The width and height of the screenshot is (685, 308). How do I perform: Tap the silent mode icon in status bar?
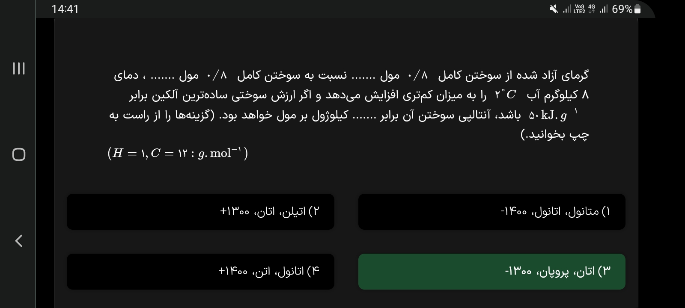554,9
